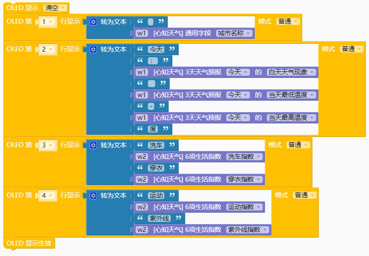Edit empty text field in OLED row 2
The image size is (369, 256).
(x=151, y=84)
